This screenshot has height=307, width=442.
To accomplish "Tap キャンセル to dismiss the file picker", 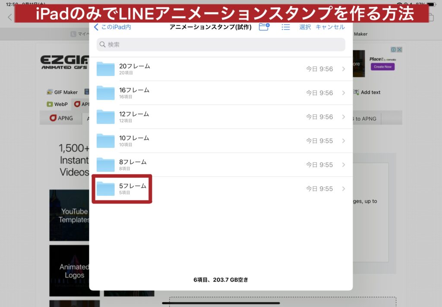I will [330, 27].
